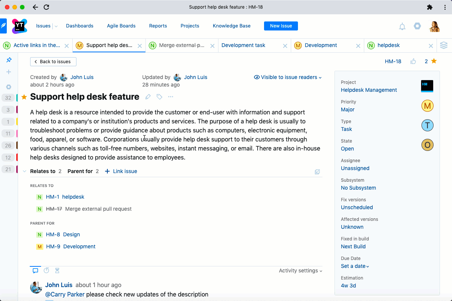Viewport: 452px width, 301px height.
Task: Open the Set a date picker
Action: (x=355, y=266)
